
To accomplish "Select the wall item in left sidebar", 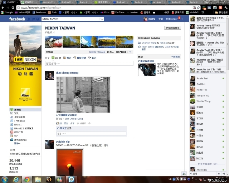I will pos(25,109).
